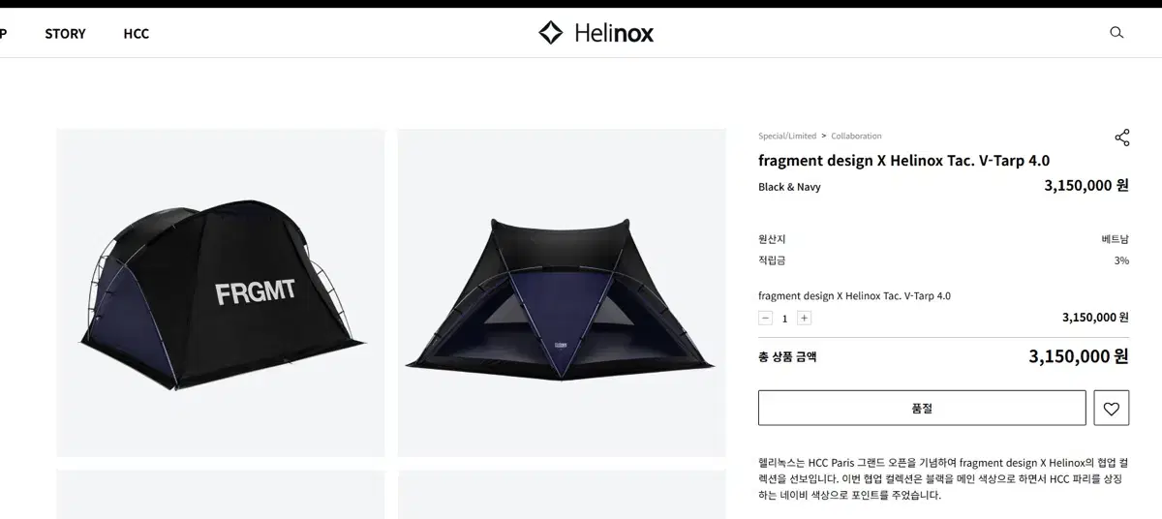Decrease quantity with minus button
This screenshot has width=1162, height=519.
(765, 318)
